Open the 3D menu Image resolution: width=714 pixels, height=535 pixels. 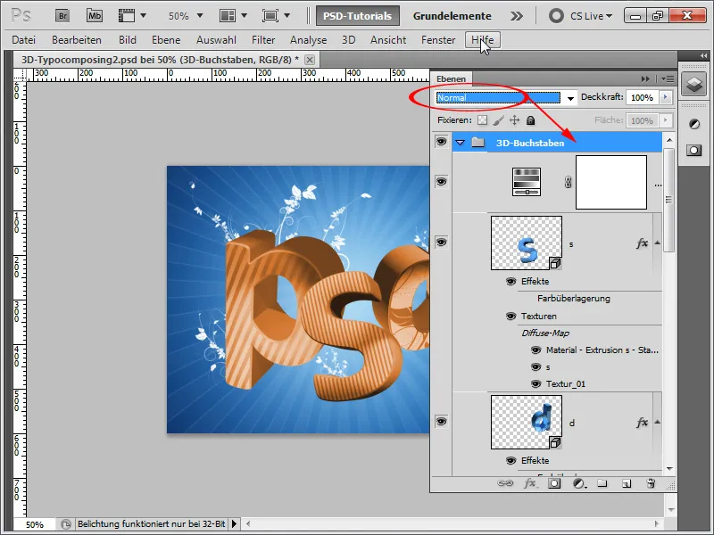click(348, 40)
